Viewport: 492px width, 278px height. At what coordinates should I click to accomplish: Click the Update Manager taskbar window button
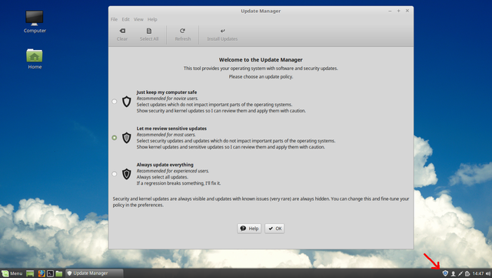(94, 273)
